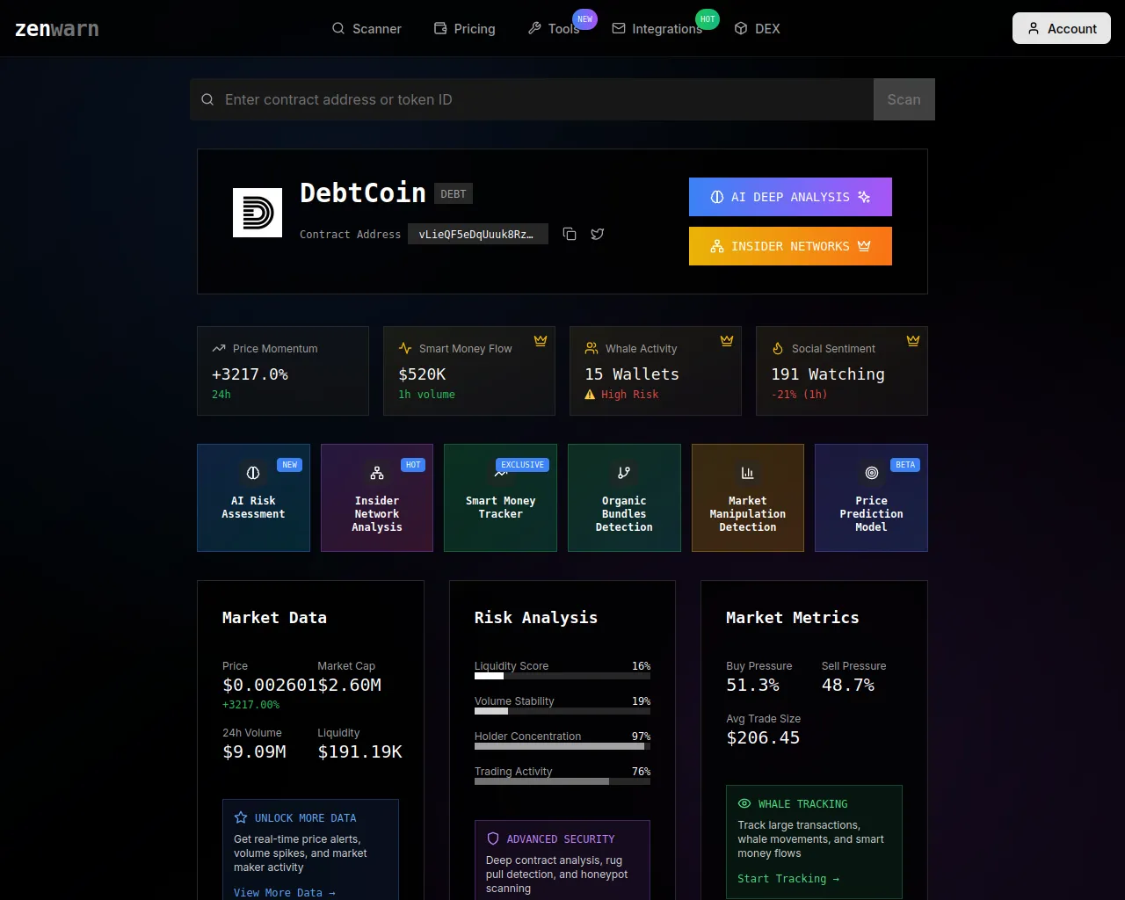1125x900 pixels.
Task: Click the 51.3% buy pressure value
Action: pos(752,685)
